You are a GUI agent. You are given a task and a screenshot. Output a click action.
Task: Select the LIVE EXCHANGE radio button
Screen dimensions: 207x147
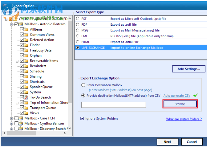tap(78, 48)
